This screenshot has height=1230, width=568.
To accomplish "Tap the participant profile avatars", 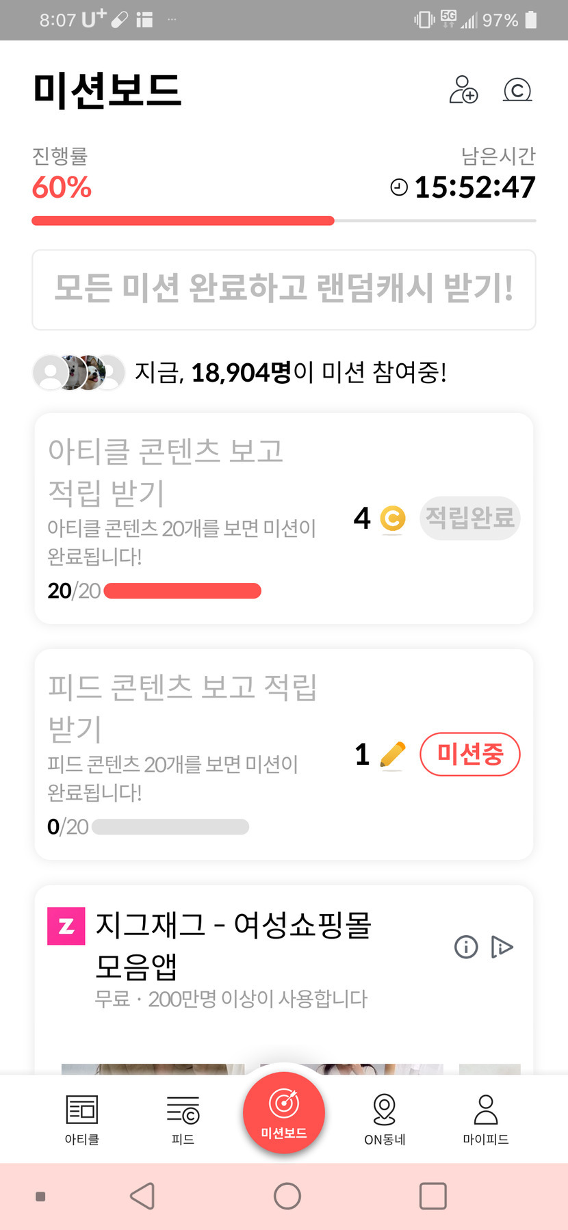I will pos(79,372).
